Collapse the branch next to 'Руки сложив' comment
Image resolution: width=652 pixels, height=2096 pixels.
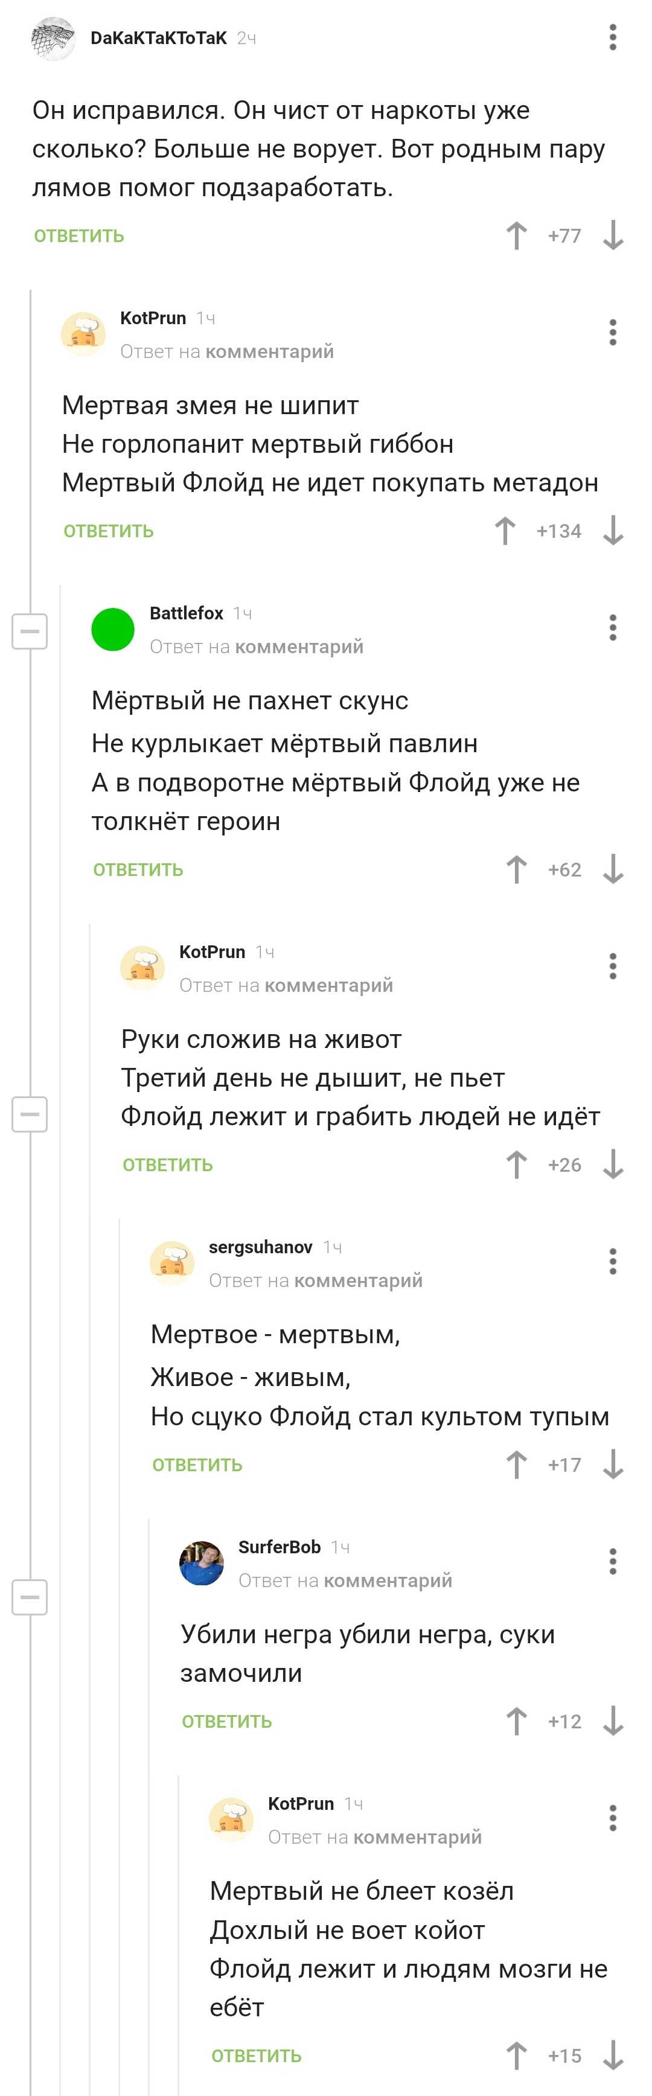[x=30, y=1114]
